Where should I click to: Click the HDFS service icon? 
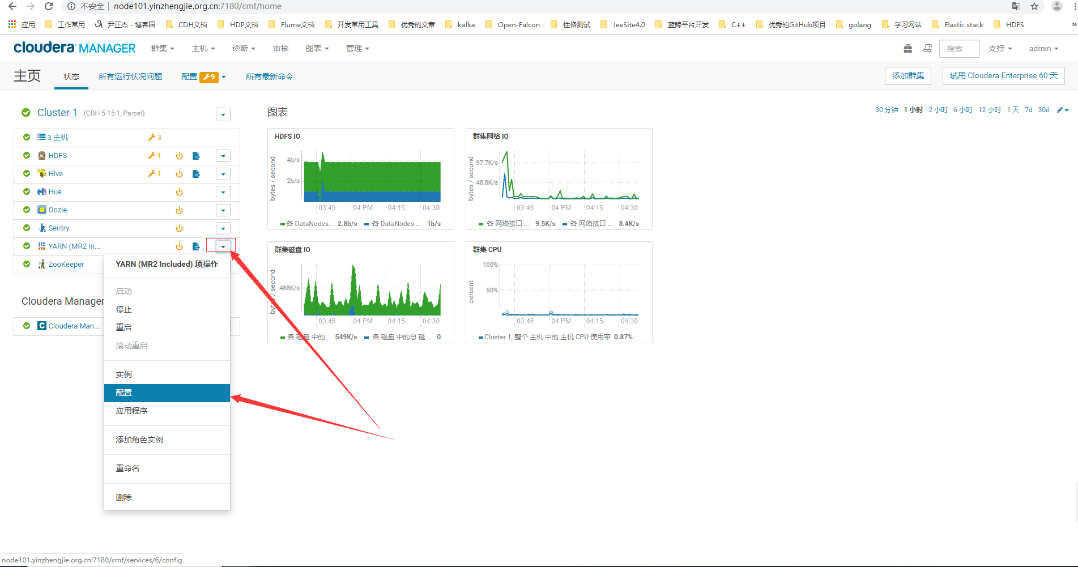pos(42,155)
